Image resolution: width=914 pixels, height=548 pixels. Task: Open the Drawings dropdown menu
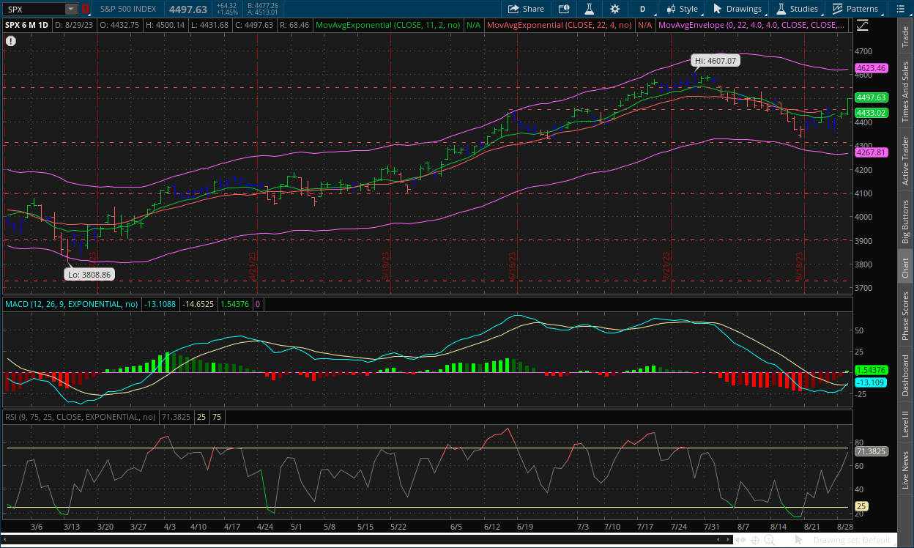[x=738, y=9]
